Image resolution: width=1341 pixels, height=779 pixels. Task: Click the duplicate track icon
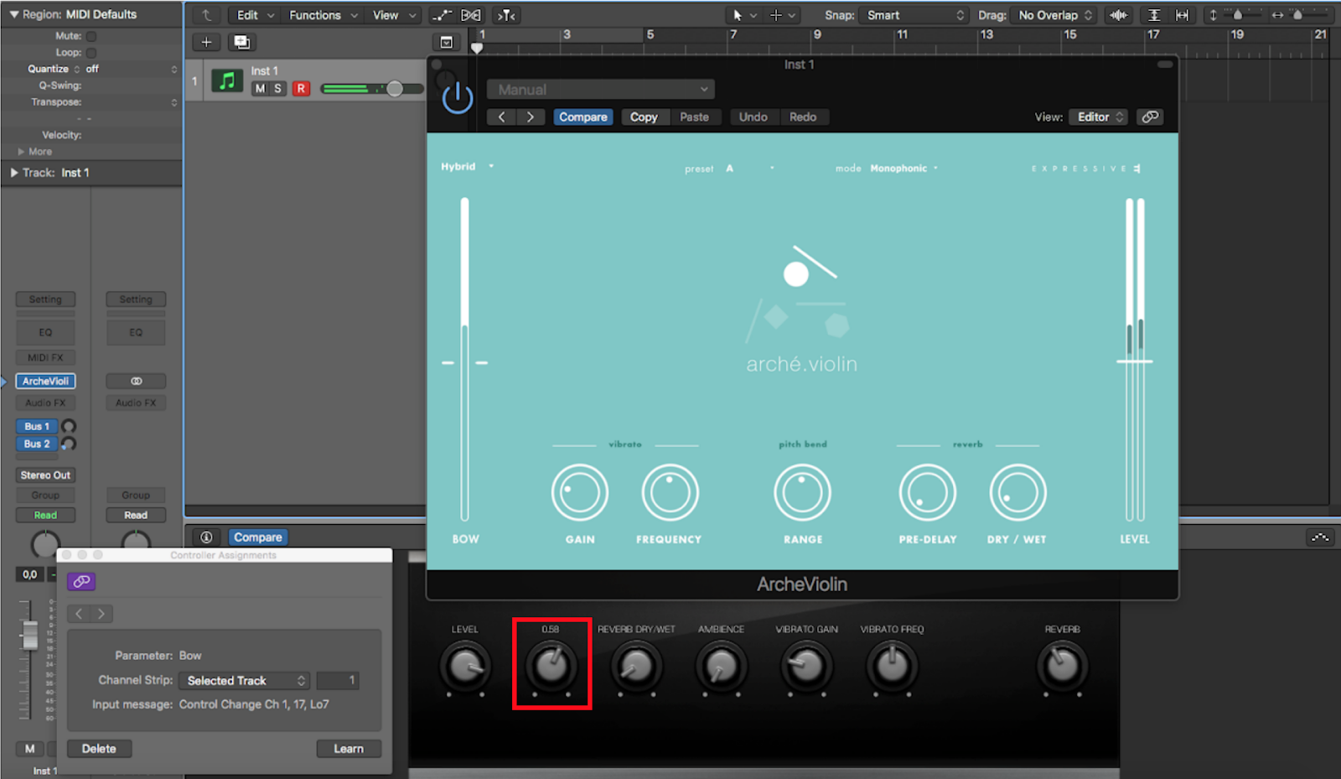[x=241, y=42]
